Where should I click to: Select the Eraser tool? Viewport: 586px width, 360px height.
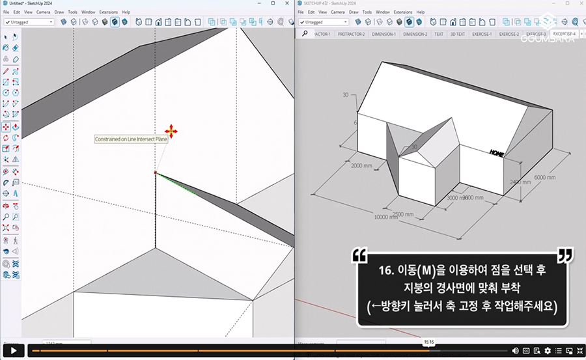point(15,48)
